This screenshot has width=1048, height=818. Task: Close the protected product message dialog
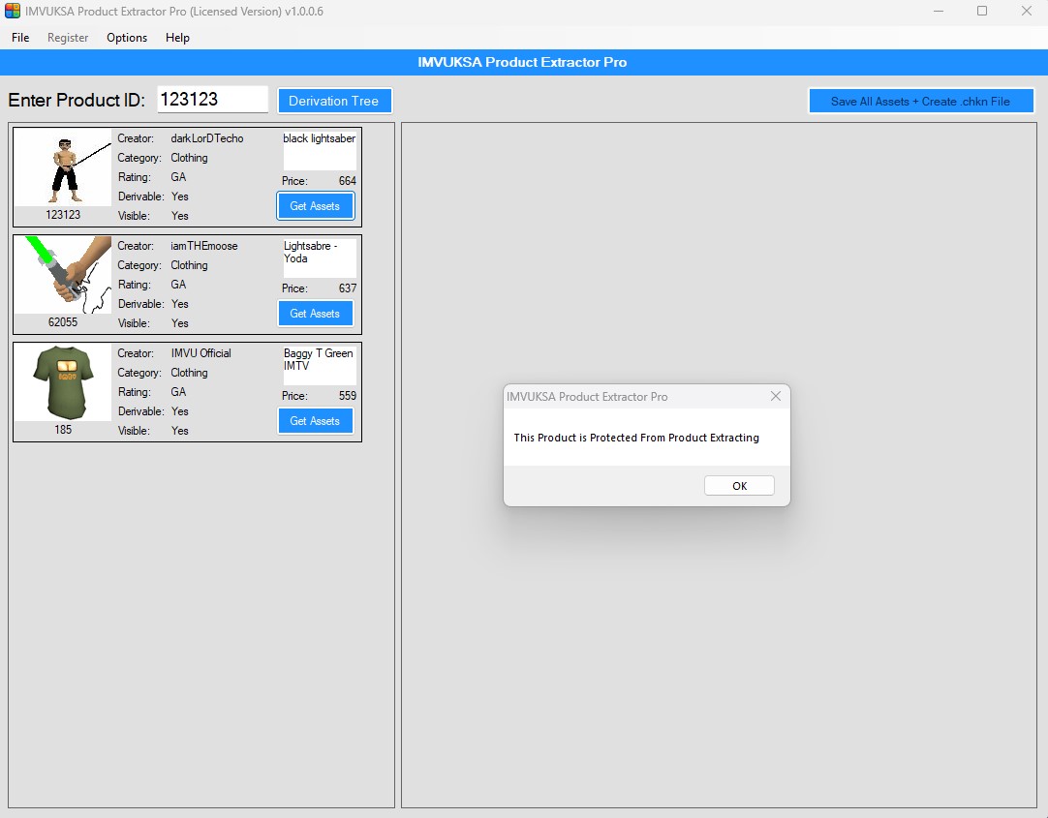point(775,396)
